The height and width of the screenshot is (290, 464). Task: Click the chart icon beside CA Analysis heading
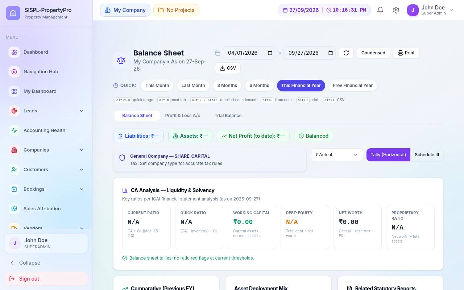(x=125, y=190)
